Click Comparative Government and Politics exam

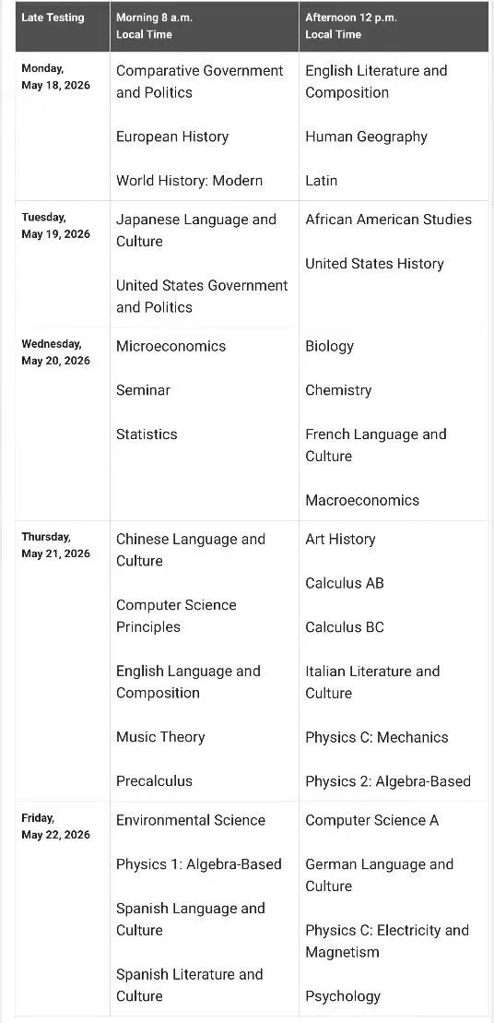click(200, 81)
